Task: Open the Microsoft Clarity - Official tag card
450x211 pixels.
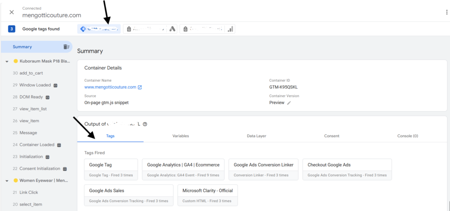Action: [x=208, y=195]
